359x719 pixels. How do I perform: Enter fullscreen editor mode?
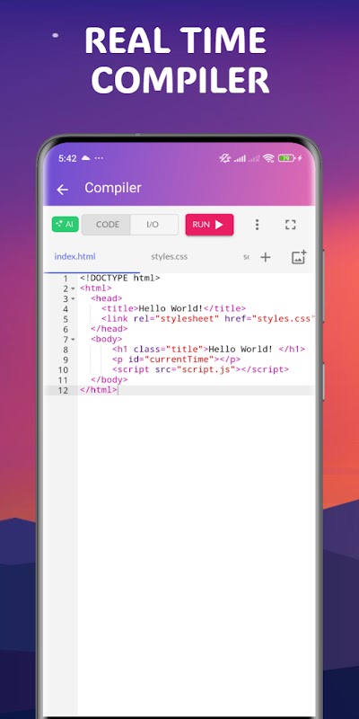290,224
